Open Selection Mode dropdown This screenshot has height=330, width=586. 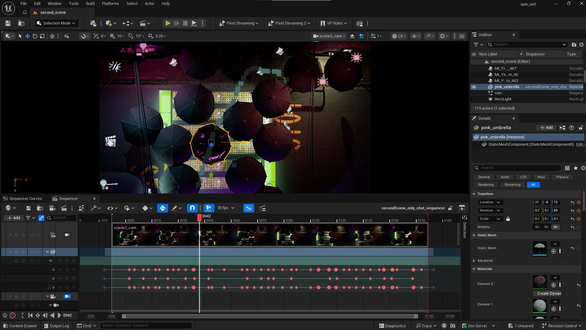[56, 23]
